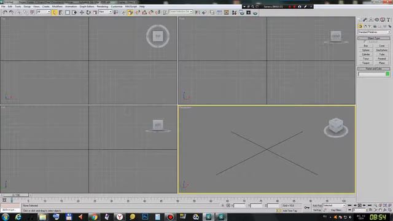This screenshot has width=393, height=221.
Task: Switch command panel to Motion tab
Action: click(x=376, y=20)
